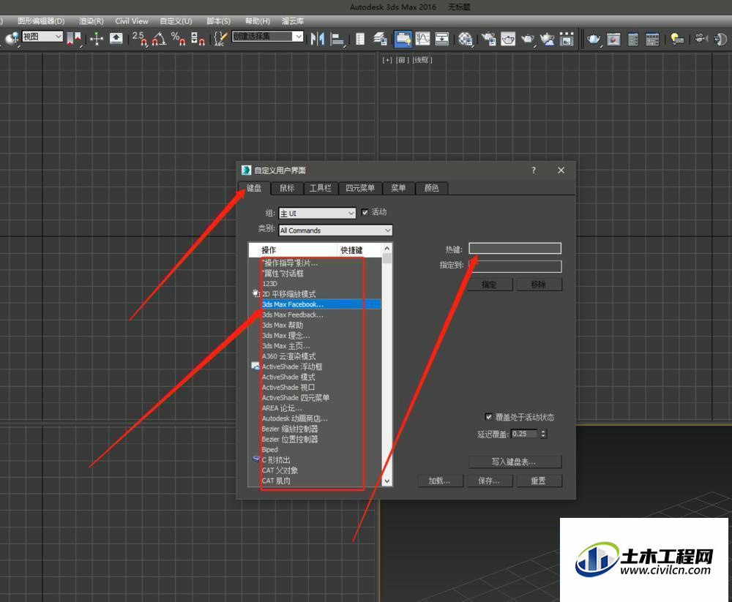Switch to the 四元菜单 tab
The image size is (732, 602).
[x=360, y=188]
